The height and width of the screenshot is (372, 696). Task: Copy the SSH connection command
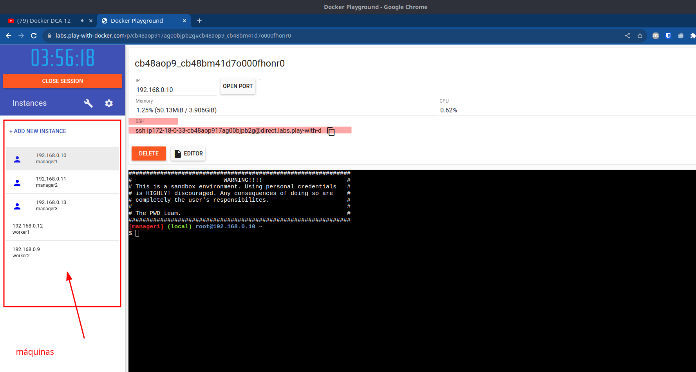(x=331, y=132)
